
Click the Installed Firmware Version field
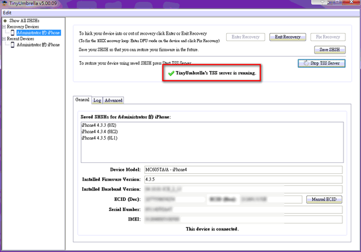click(243, 179)
